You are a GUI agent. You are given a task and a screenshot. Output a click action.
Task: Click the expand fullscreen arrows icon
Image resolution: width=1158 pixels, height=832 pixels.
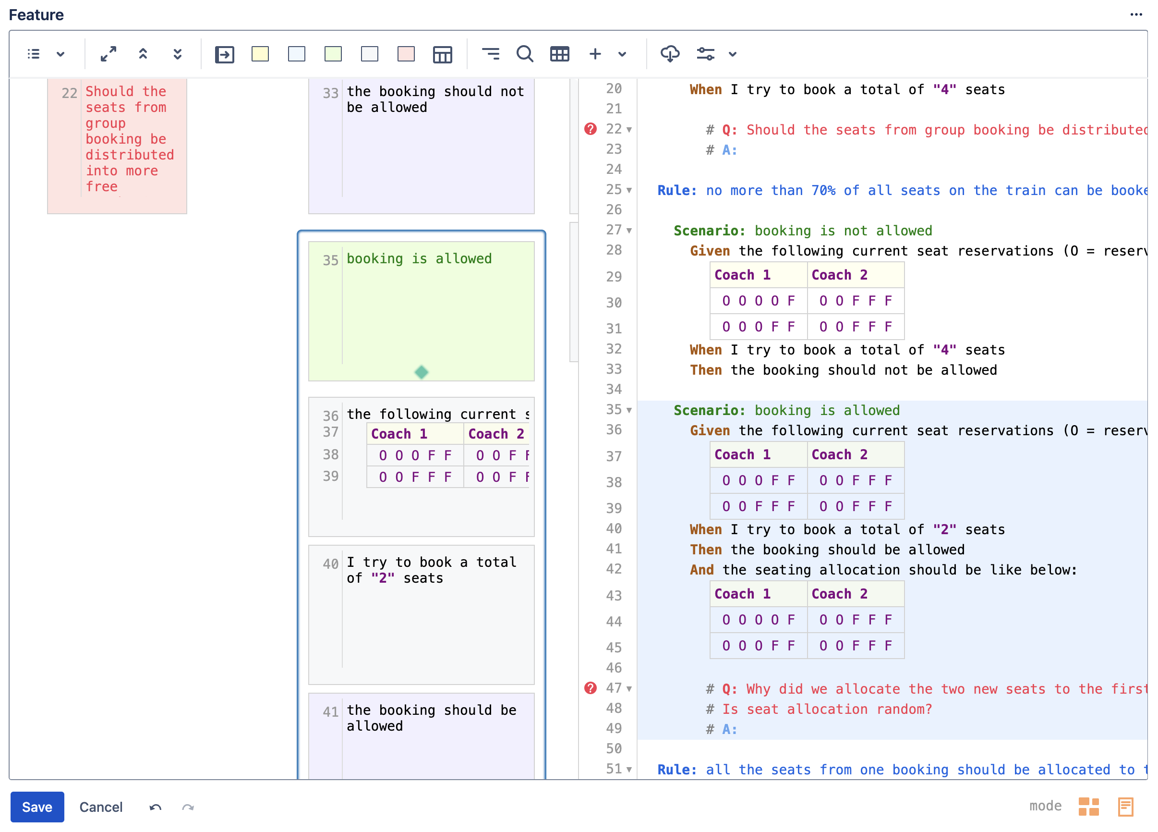(x=108, y=54)
